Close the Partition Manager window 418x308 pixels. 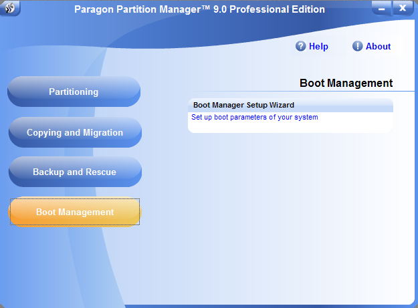tap(402, 9)
